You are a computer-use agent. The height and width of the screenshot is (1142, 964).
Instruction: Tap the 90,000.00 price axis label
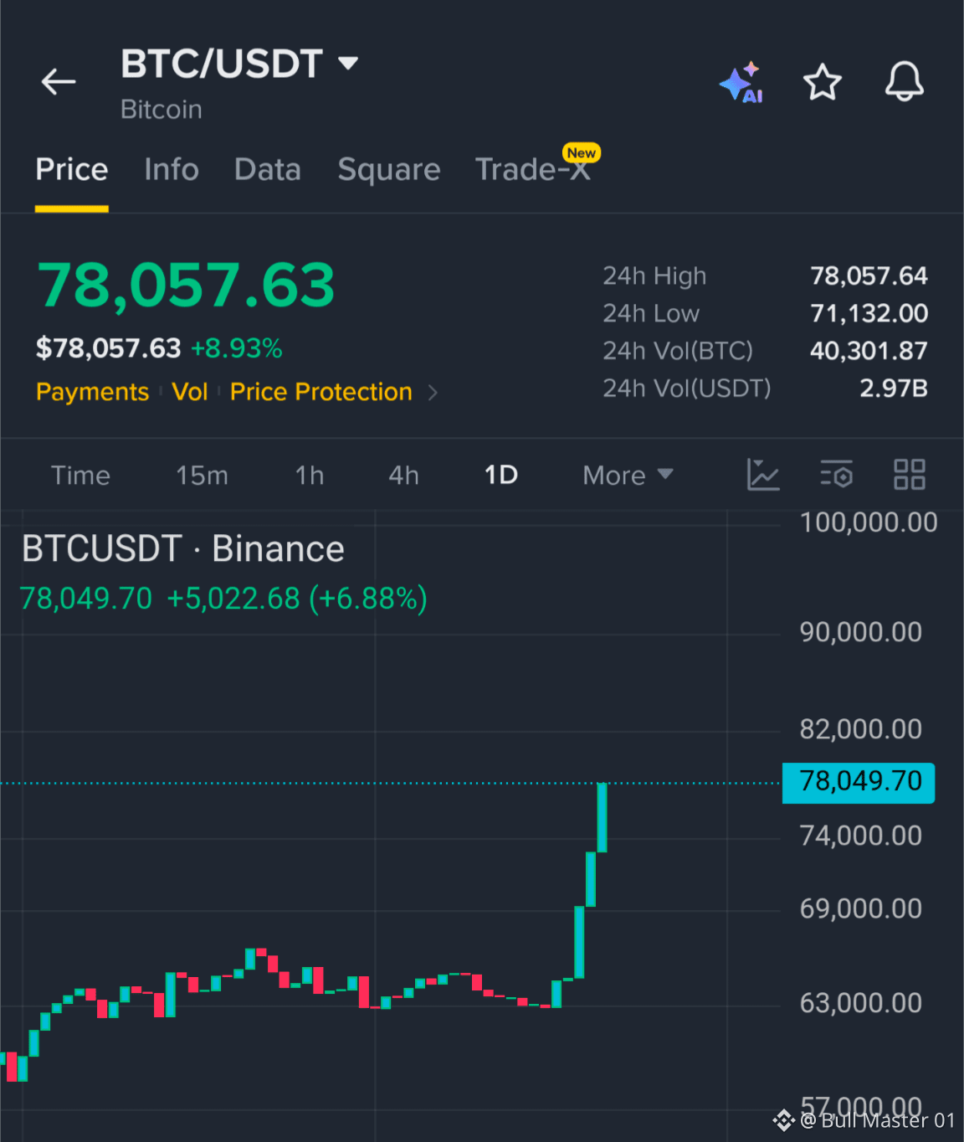pos(861,632)
